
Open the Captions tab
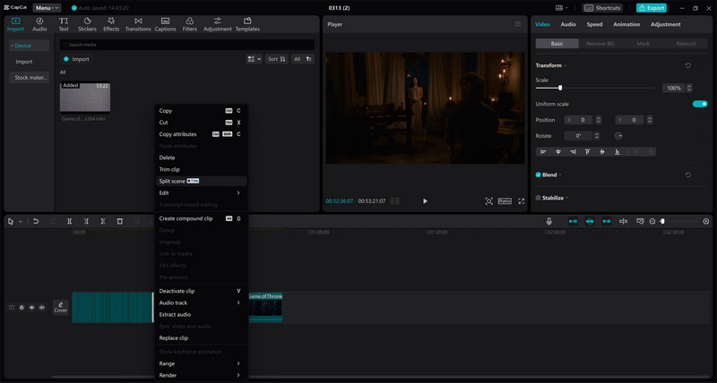(165, 24)
